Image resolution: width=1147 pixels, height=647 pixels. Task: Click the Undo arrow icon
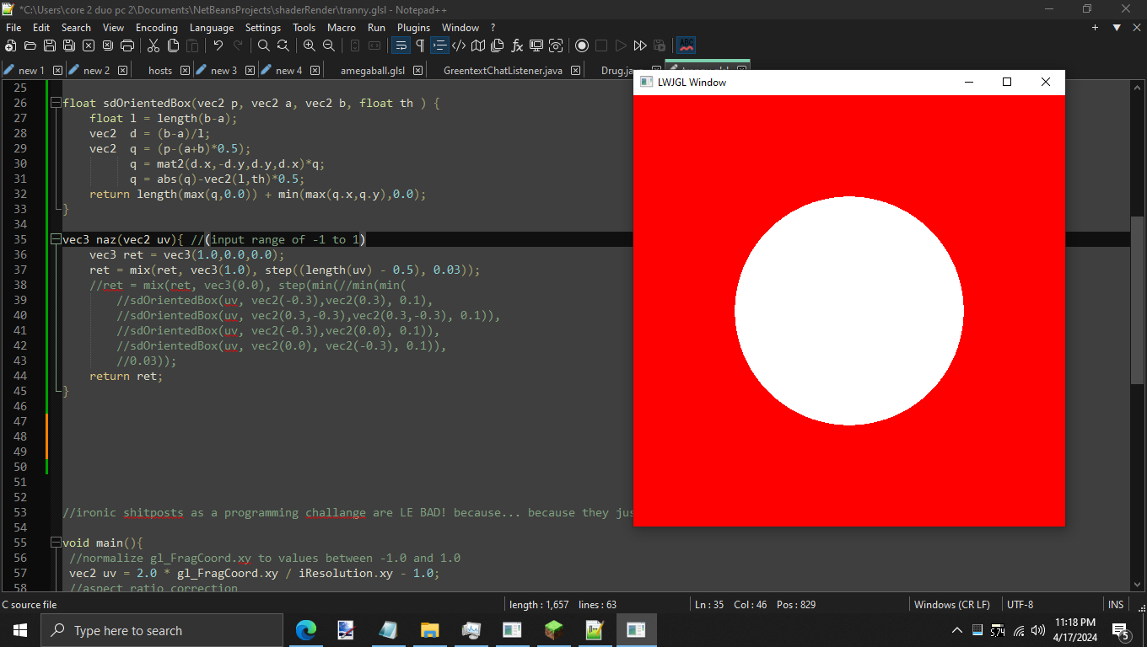click(x=218, y=45)
